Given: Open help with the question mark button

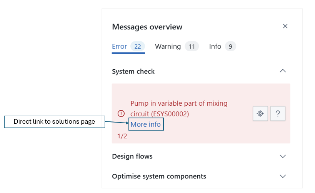Looking at the screenshot, I should coord(278,114).
